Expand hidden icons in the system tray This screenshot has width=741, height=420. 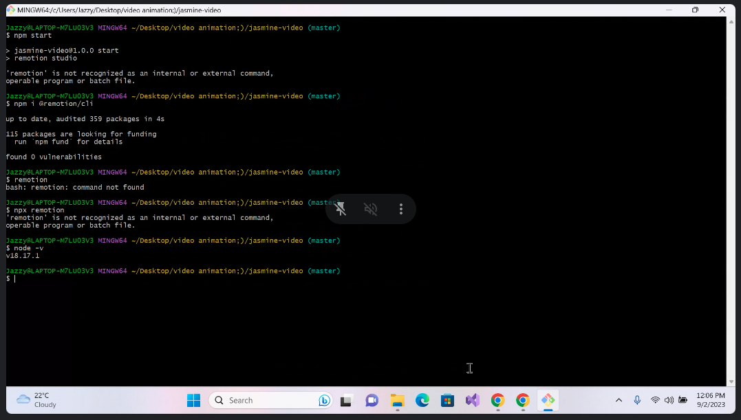coord(619,400)
